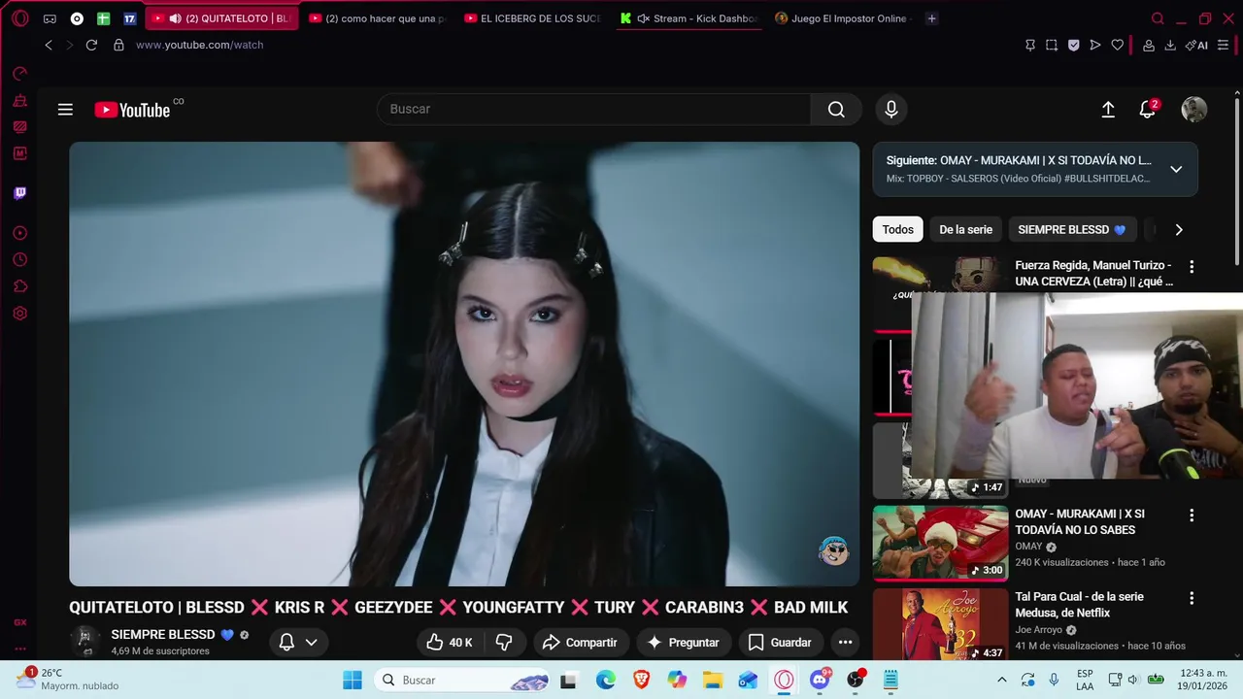Reload the current YouTube page

[x=91, y=45]
